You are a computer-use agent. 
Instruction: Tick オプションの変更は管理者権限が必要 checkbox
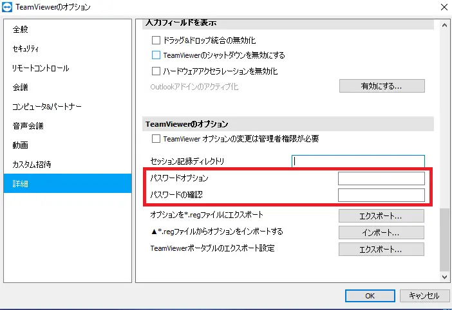pos(156,139)
